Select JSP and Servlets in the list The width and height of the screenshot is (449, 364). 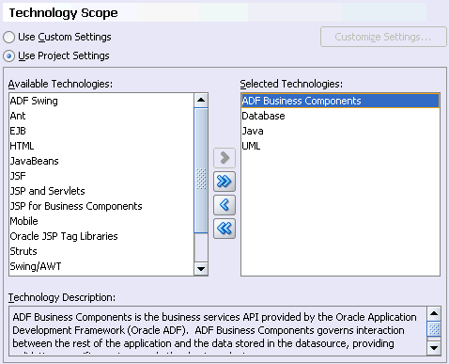(101, 191)
